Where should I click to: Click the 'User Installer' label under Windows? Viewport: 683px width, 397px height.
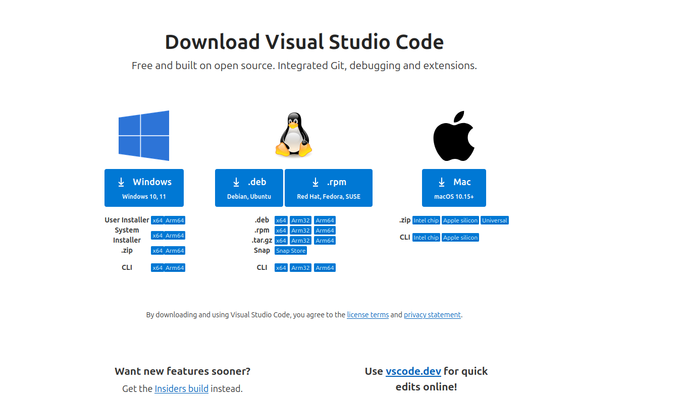(x=127, y=220)
